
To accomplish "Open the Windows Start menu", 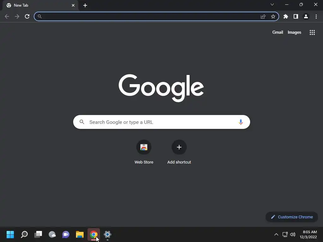I will [10, 234].
